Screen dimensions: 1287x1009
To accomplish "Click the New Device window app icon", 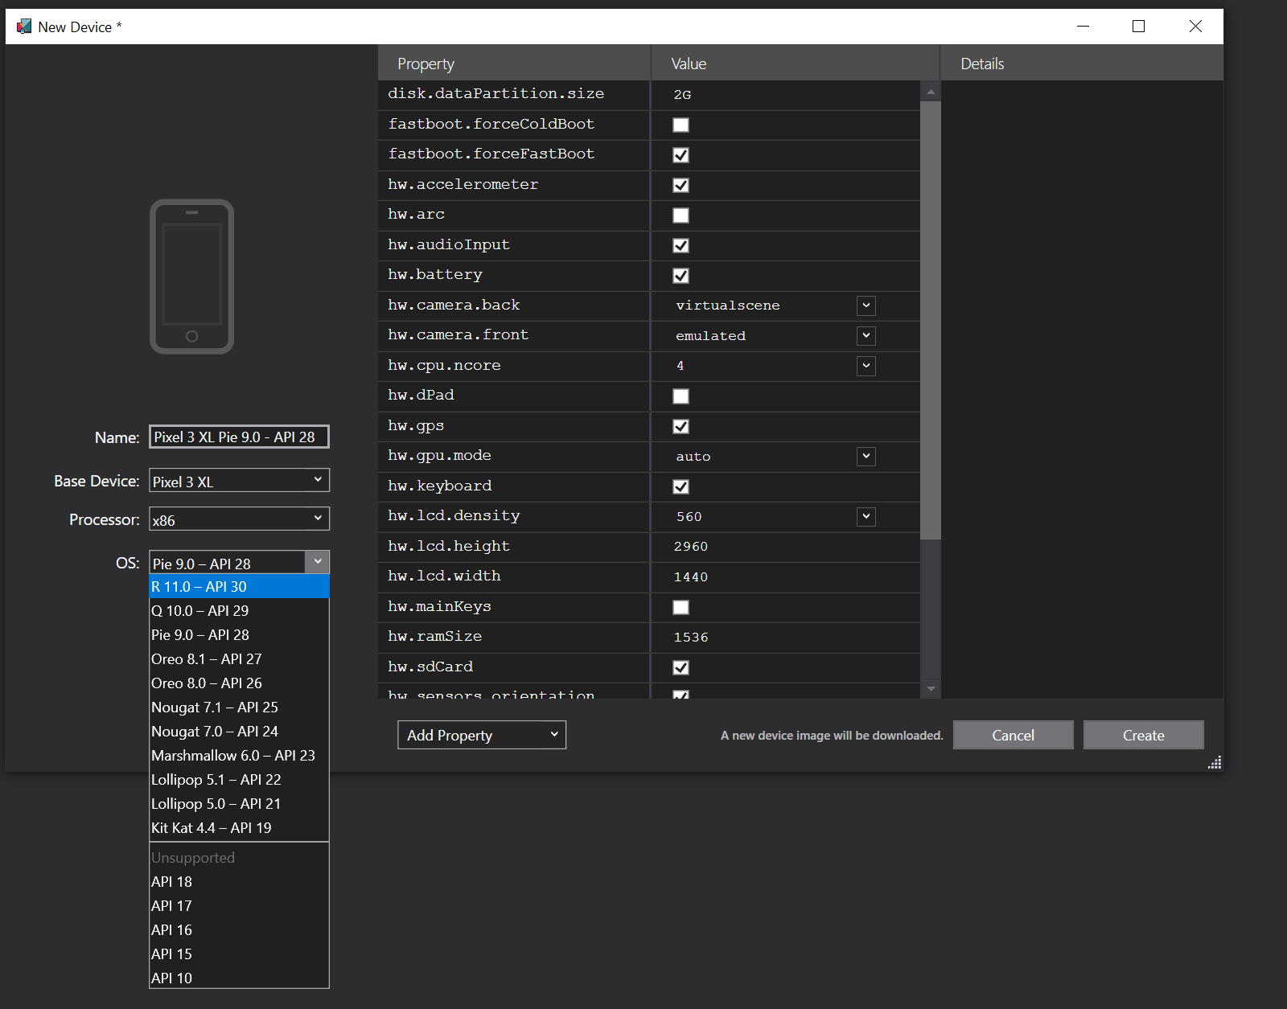I will tap(24, 27).
